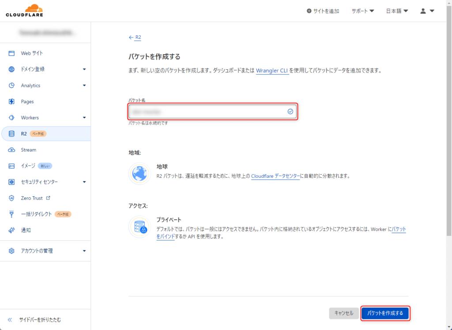
Task: Click the バケット名は永続的です hint text
Action: pos(148,123)
